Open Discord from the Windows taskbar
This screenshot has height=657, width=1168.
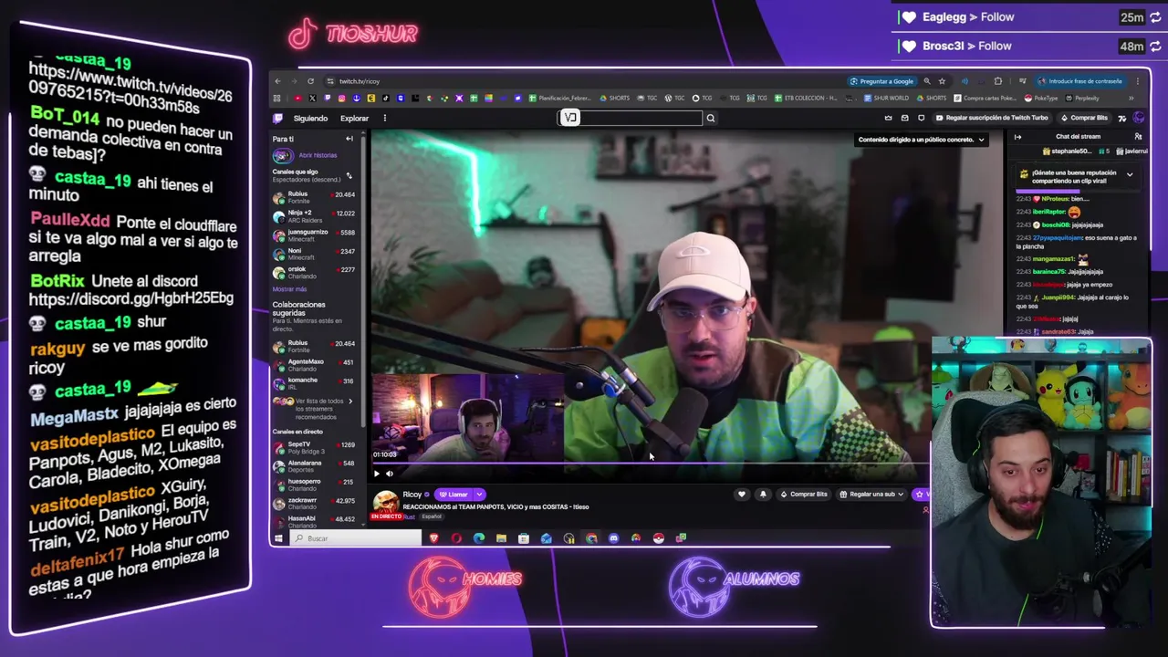point(613,538)
